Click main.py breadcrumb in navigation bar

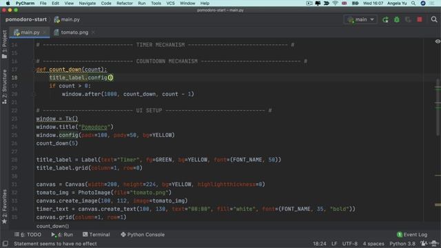pos(67,20)
